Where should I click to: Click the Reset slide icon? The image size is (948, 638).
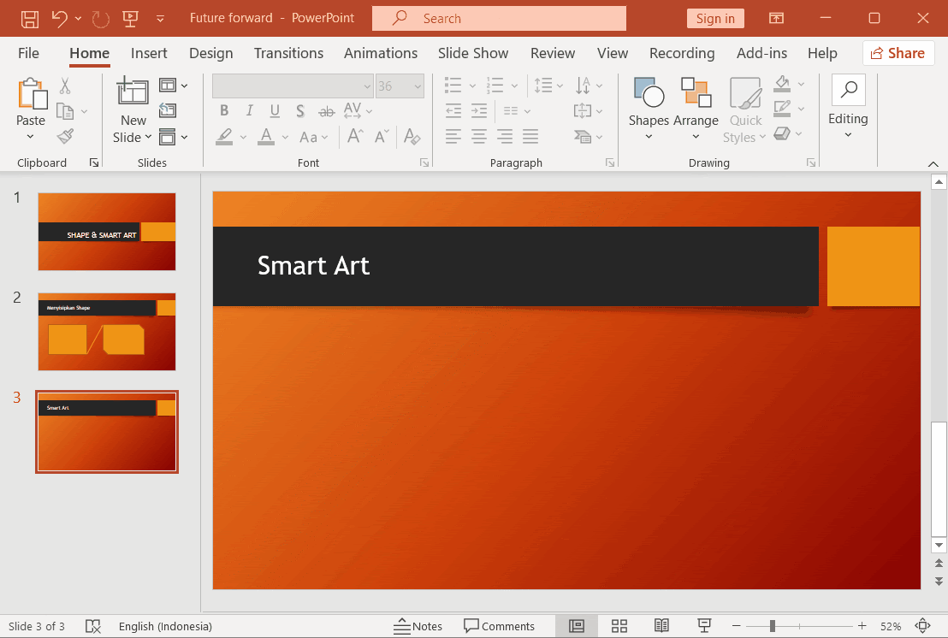[168, 110]
